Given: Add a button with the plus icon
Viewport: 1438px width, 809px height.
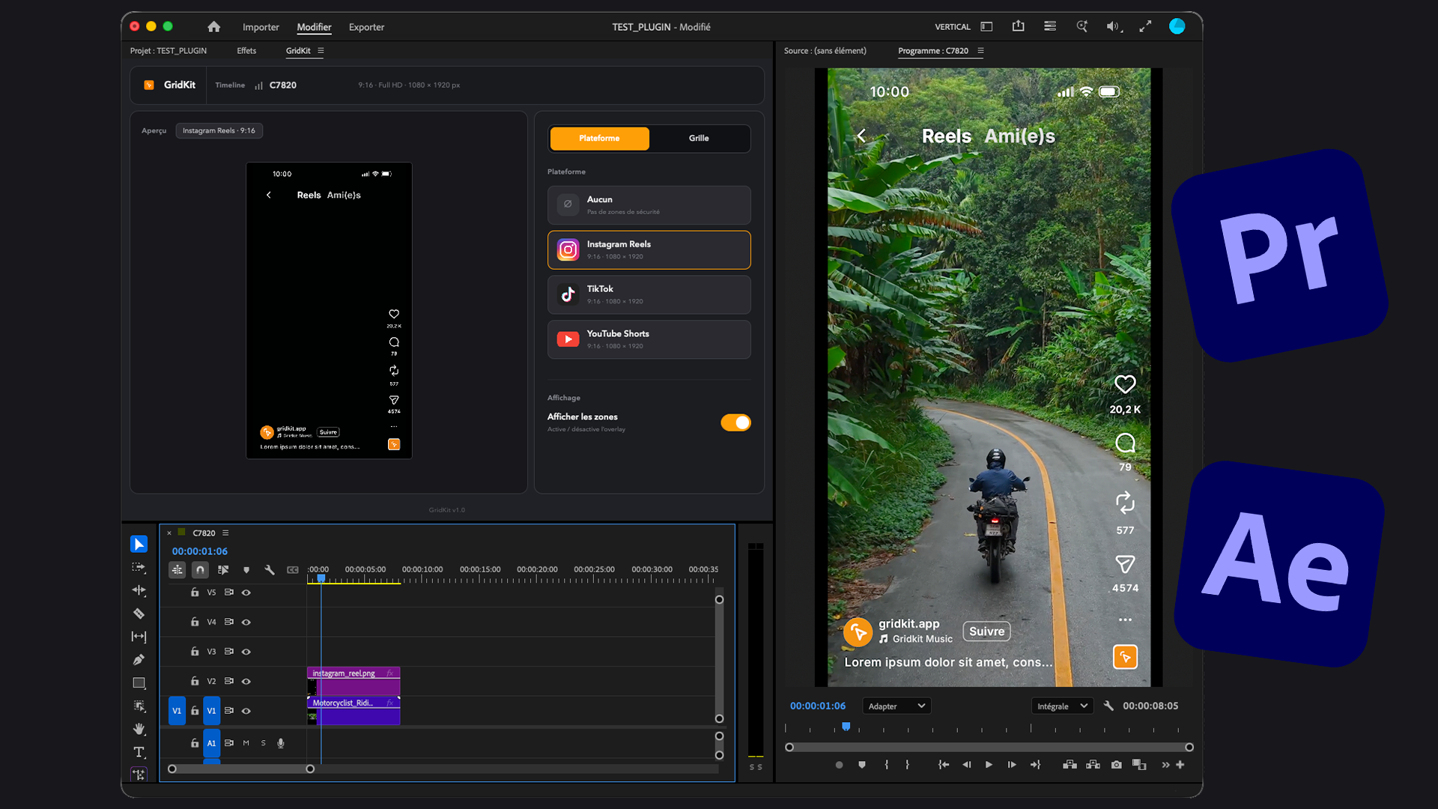Looking at the screenshot, I should [x=1180, y=765].
